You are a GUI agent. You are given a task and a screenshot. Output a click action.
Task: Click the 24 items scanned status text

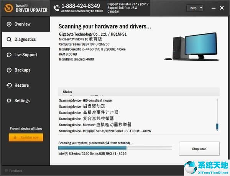click(95, 143)
